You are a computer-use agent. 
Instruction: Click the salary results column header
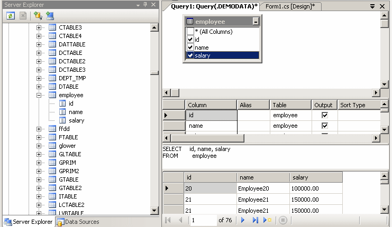(299, 178)
